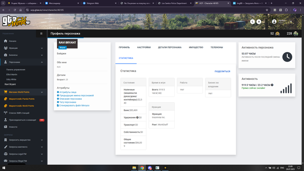Image resolution: width=304 pixels, height=171 pixels.
Task: Select character Odry White in sidebar
Action: coord(11,79)
